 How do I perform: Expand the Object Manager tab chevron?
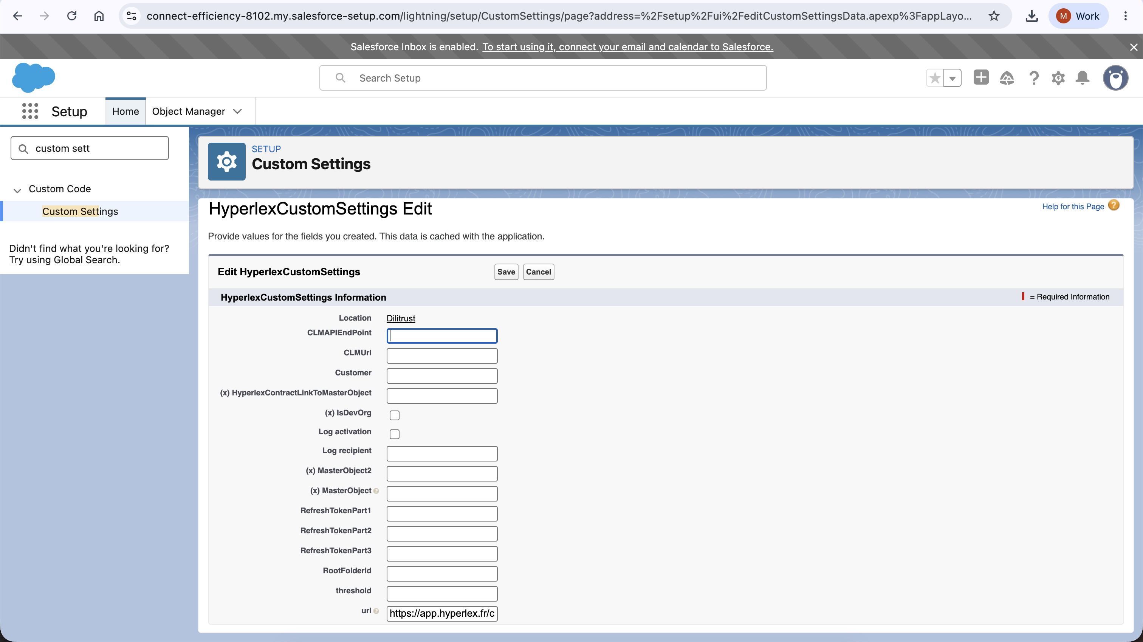[237, 111]
